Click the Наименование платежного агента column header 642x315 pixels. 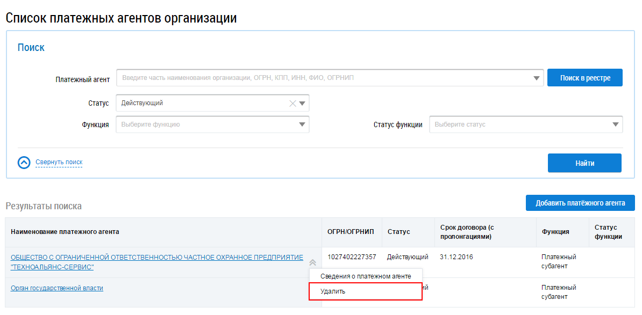tap(65, 232)
